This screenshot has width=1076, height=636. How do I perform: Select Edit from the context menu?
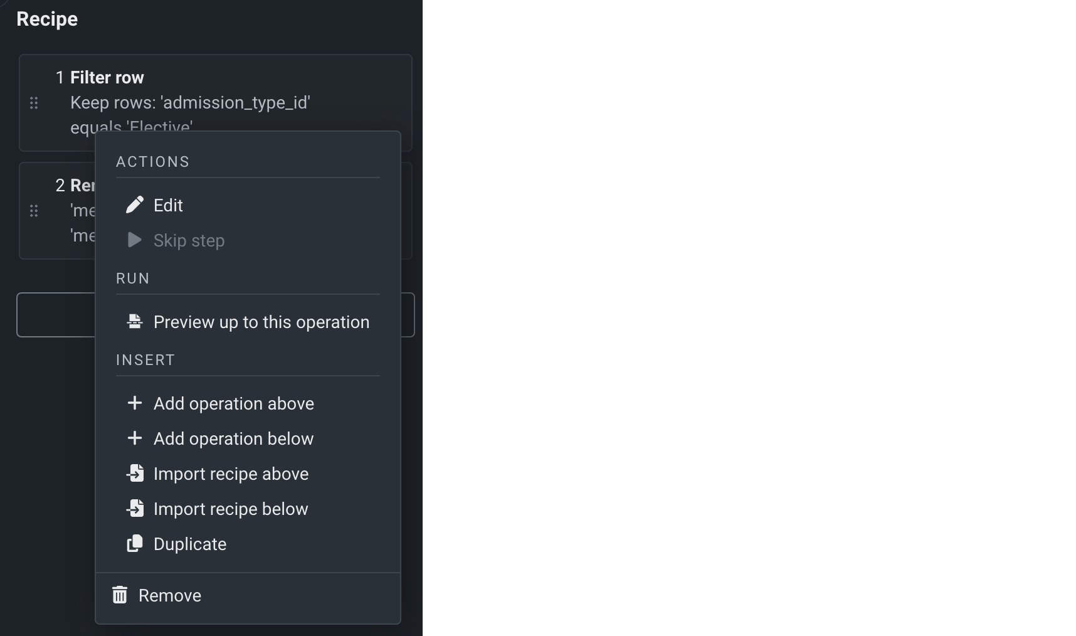[x=169, y=206]
